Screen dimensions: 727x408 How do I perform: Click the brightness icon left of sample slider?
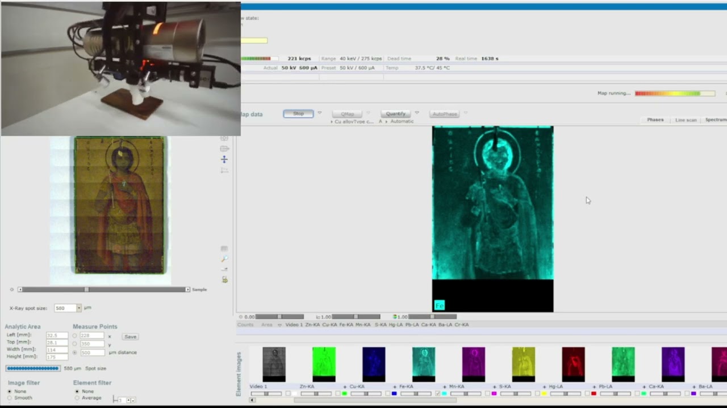(11, 290)
